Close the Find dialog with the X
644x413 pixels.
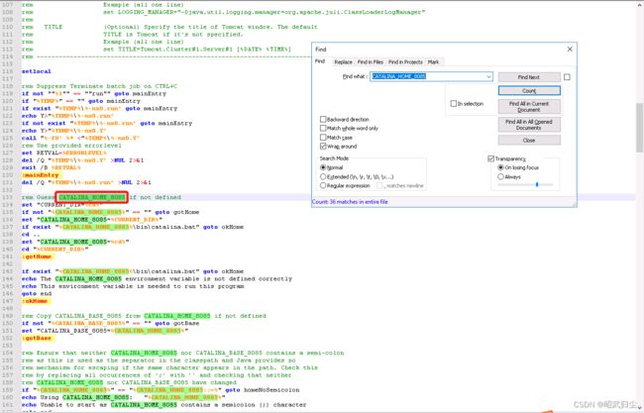570,49
